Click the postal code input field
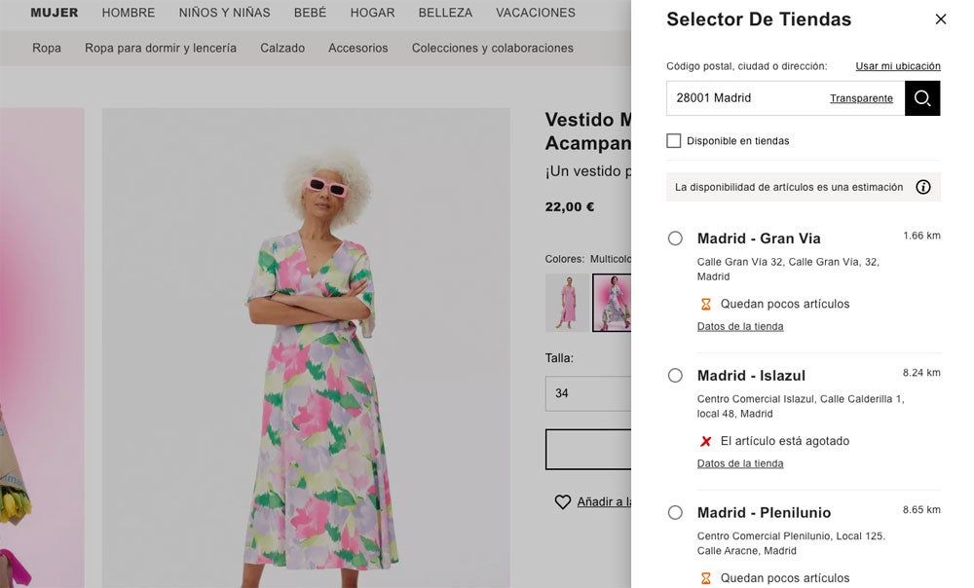 (740, 97)
